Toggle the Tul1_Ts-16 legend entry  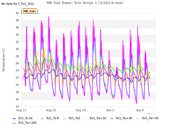[x=23, y=118]
